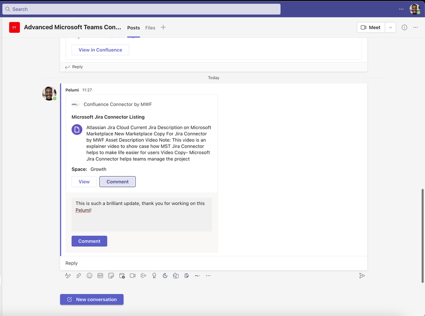Click the mtc Confluence Connector logo
The height and width of the screenshot is (316, 425).
click(x=75, y=104)
